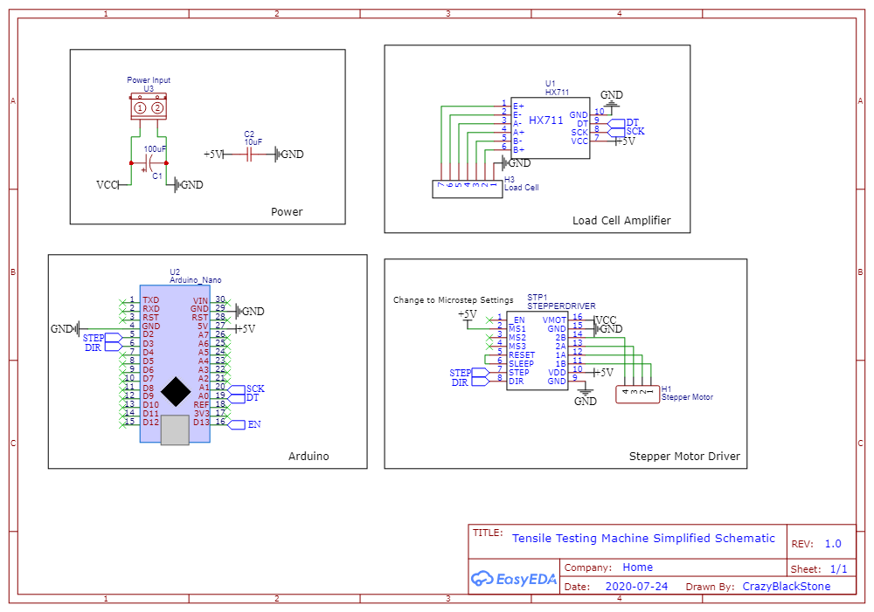The image size is (874, 612).
Task: Click the 'Power' block label
Action: pyautogui.click(x=287, y=211)
